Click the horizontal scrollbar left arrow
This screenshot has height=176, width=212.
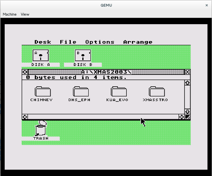tap(25, 117)
